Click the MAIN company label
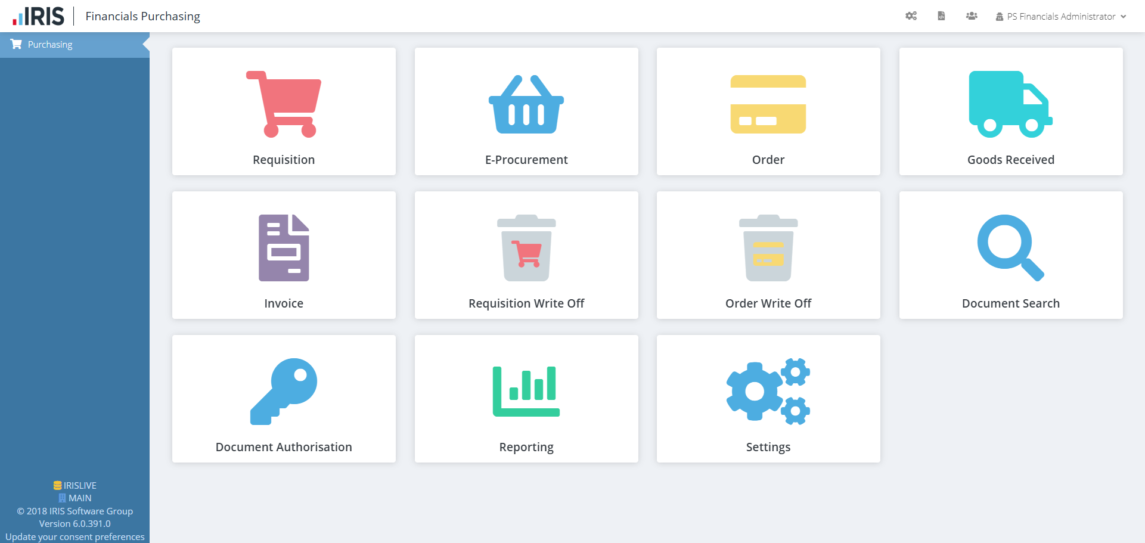Viewport: 1145px width, 543px height. tap(75, 498)
